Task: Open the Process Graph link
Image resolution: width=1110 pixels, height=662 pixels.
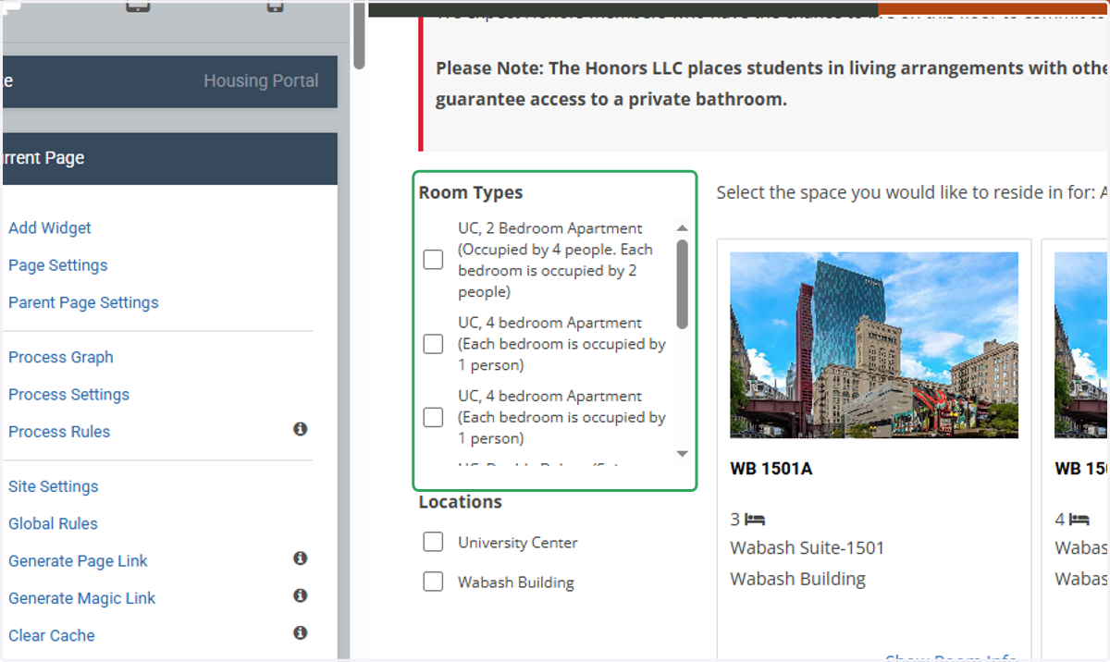Action: pos(61,357)
